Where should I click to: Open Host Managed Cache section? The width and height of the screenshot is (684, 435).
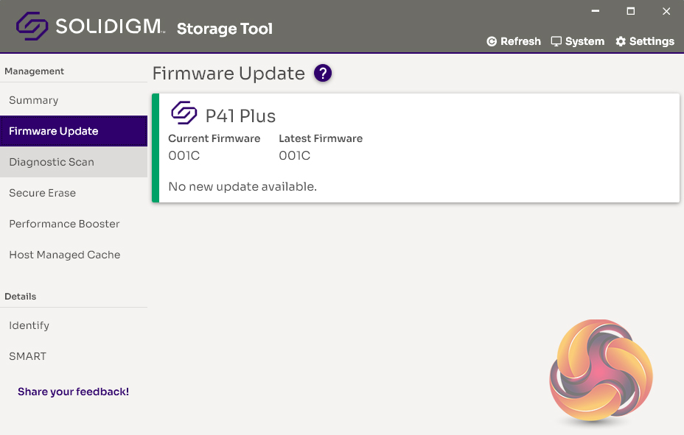tap(65, 255)
